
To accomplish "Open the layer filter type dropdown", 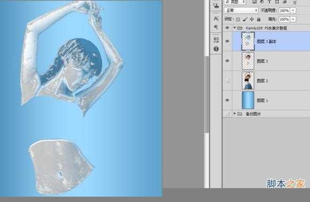I will 235,2.
